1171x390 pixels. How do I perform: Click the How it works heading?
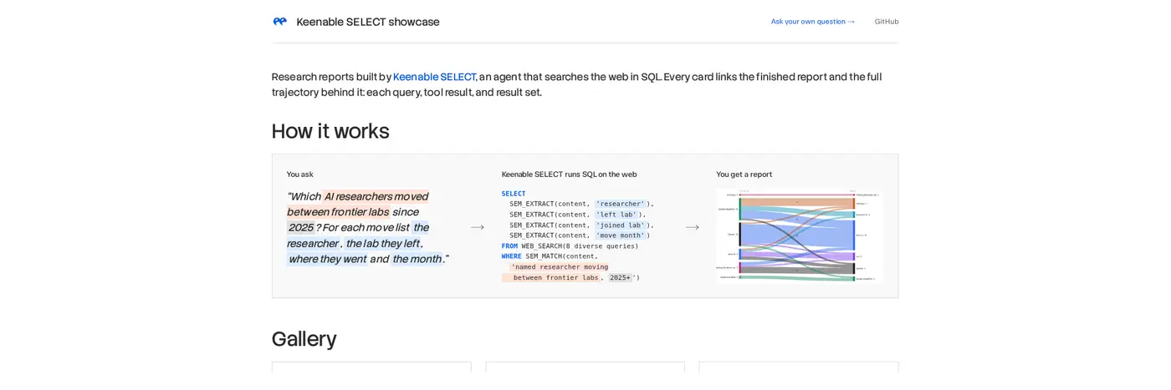[330, 131]
